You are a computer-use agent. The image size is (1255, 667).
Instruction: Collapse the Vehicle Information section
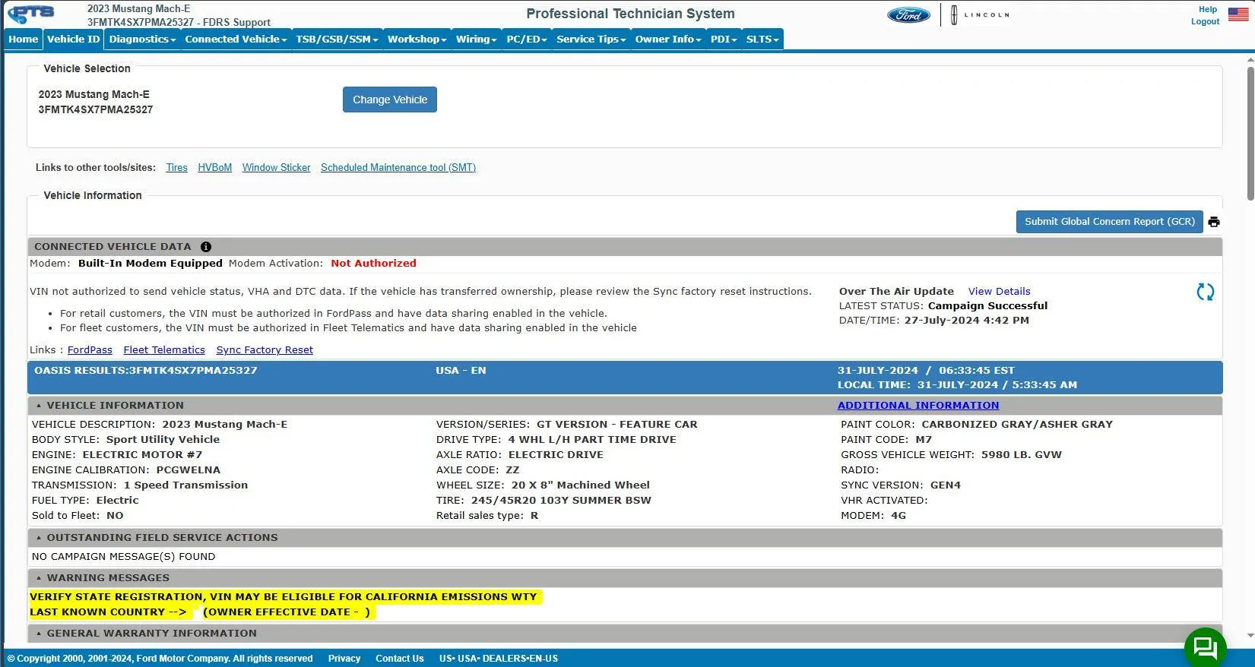click(39, 406)
